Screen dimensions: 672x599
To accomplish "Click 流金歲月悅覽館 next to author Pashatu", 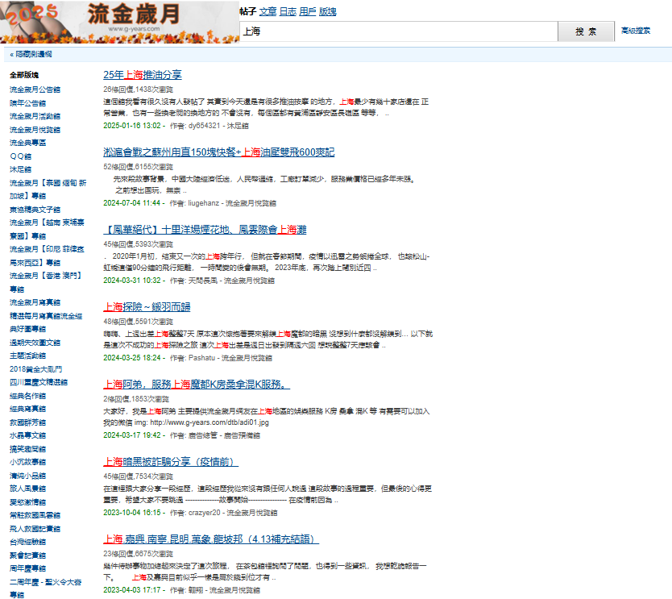I will coord(247,358).
